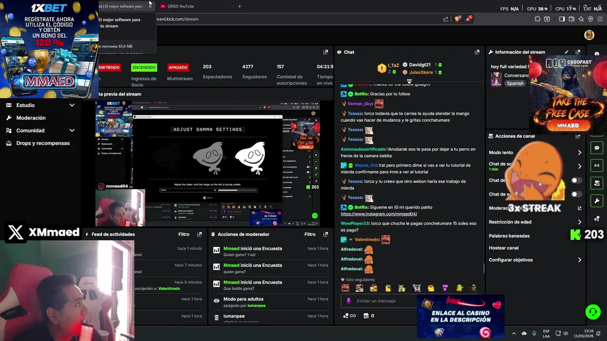This screenshot has height=341, width=607.
Task: Open the browser wallet icon
Action: point(571,19)
